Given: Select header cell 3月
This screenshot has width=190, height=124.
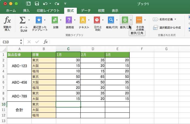Looking at the screenshot, I should pos(117,55).
